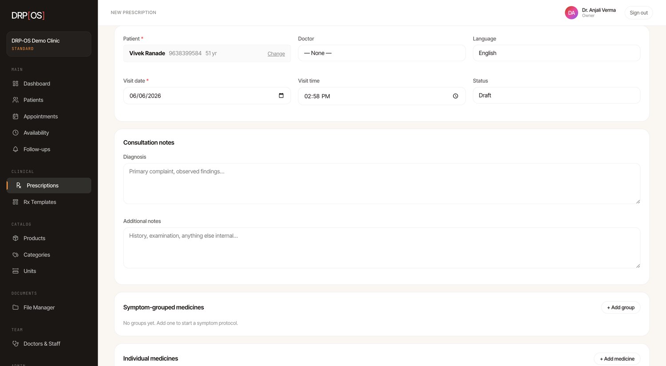This screenshot has width=666, height=366.
Task: Click the Dashboard grid icon in sidebar
Action: point(16,83)
